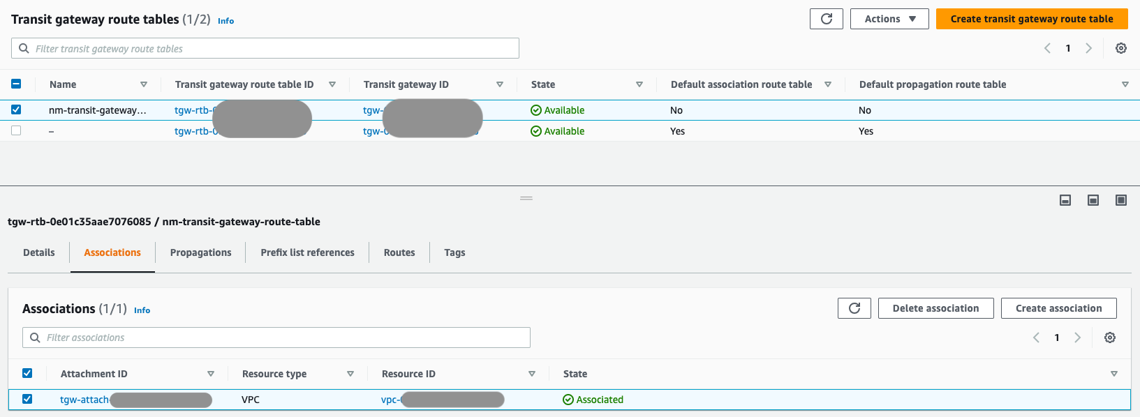1140x417 pixels.
Task: Open the Actions dropdown menu
Action: tap(889, 19)
